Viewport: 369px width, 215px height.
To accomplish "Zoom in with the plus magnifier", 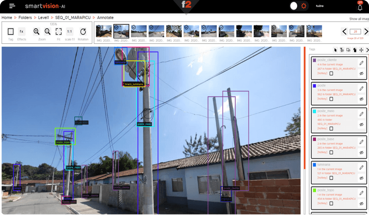I will [x=36, y=32].
